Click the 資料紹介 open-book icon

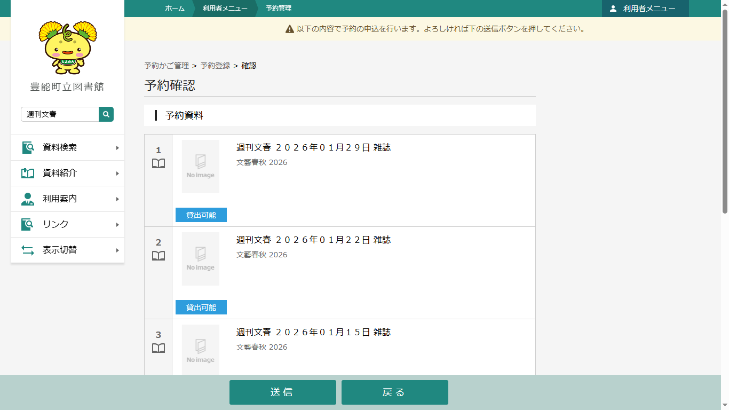pos(28,174)
